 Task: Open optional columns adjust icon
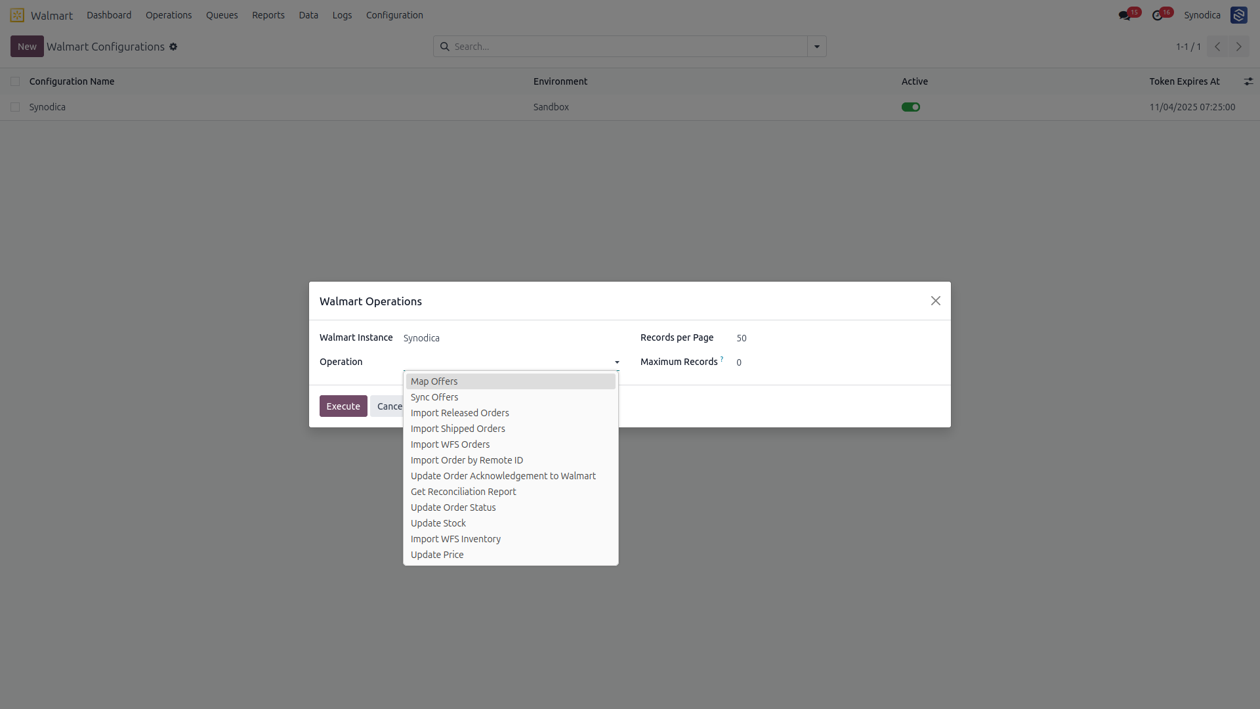tap(1248, 81)
